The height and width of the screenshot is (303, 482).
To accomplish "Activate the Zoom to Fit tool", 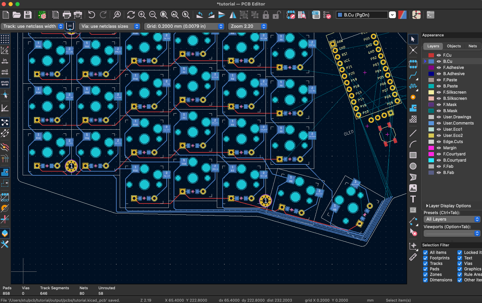I will click(x=164, y=15).
